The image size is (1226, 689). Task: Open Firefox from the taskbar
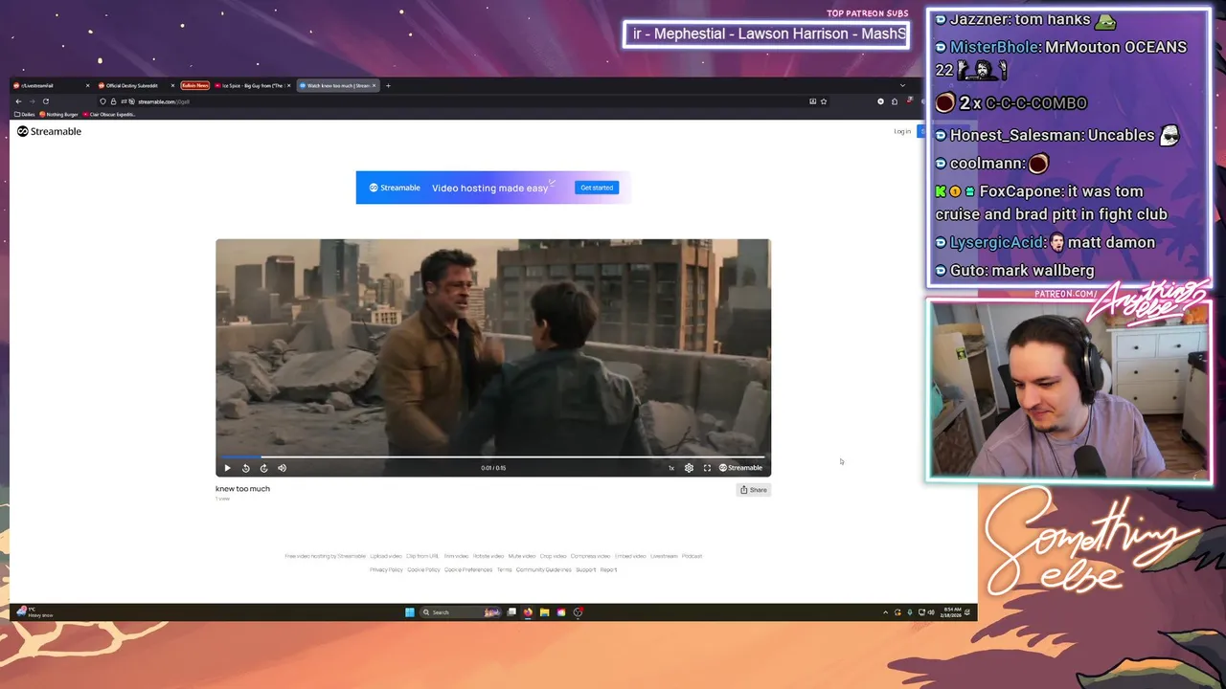528,612
